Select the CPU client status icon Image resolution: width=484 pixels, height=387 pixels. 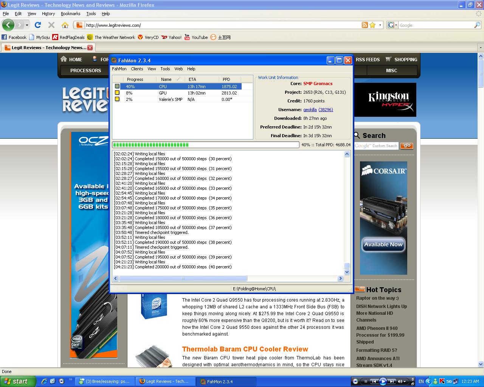point(117,86)
